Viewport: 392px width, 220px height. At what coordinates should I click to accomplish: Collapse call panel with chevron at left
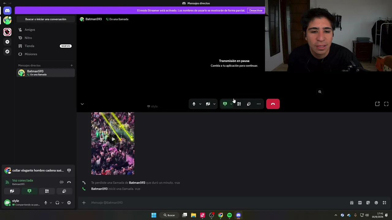[82, 104]
